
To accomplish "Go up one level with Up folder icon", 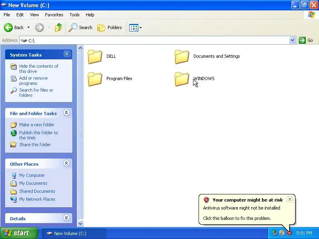I will (59, 27).
